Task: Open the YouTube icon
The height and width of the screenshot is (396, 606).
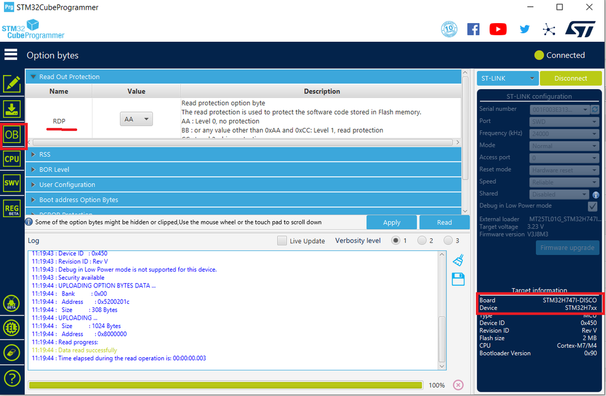Action: pos(498,29)
